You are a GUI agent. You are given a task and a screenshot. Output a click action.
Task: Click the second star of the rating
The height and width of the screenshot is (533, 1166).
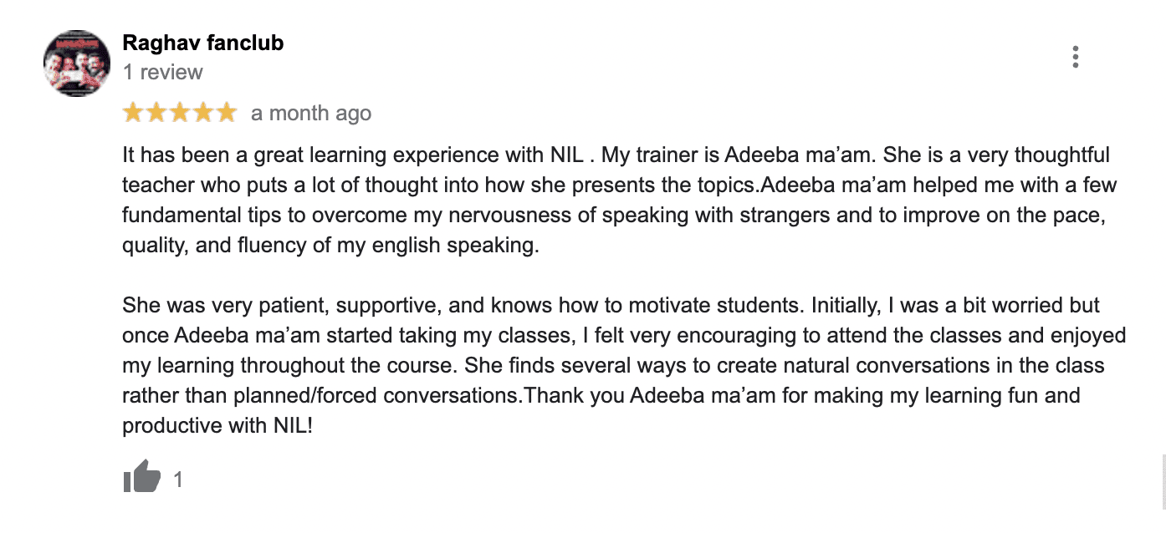click(156, 114)
